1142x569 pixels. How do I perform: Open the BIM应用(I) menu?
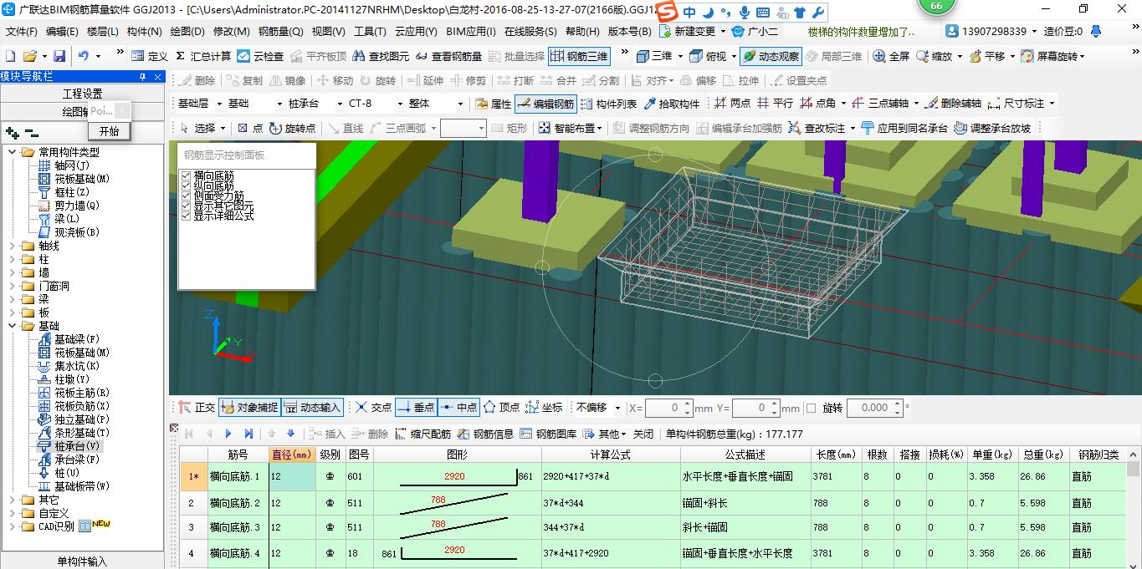click(x=470, y=32)
